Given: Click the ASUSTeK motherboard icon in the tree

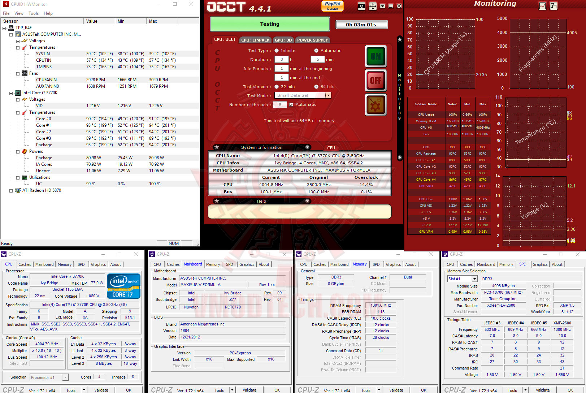Looking at the screenshot, I should (18, 34).
